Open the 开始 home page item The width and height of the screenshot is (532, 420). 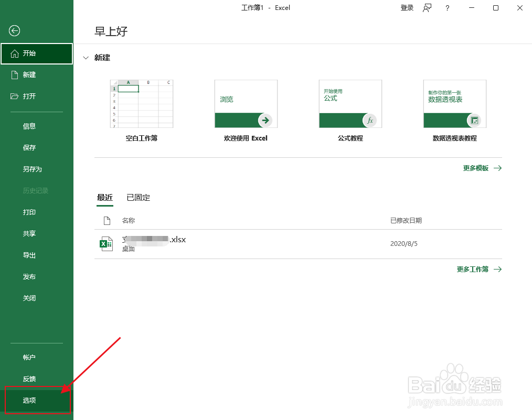[37, 53]
